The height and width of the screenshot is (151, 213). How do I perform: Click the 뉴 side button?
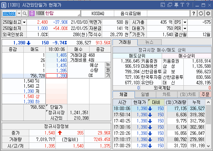point(108,65)
